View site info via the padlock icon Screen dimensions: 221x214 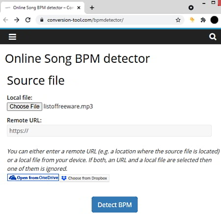42,20
